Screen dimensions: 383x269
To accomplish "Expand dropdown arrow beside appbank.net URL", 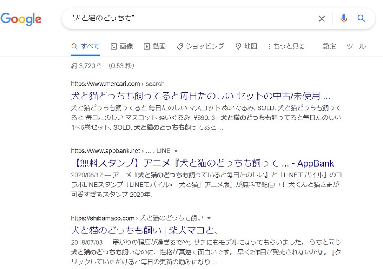I will (176, 151).
